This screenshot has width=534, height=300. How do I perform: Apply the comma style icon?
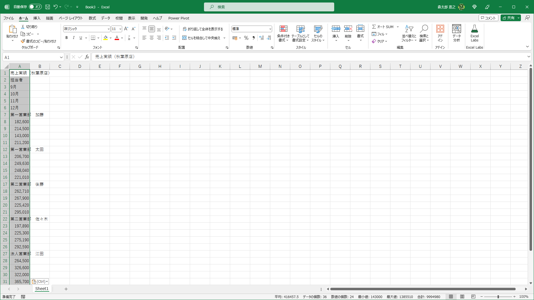254,38
